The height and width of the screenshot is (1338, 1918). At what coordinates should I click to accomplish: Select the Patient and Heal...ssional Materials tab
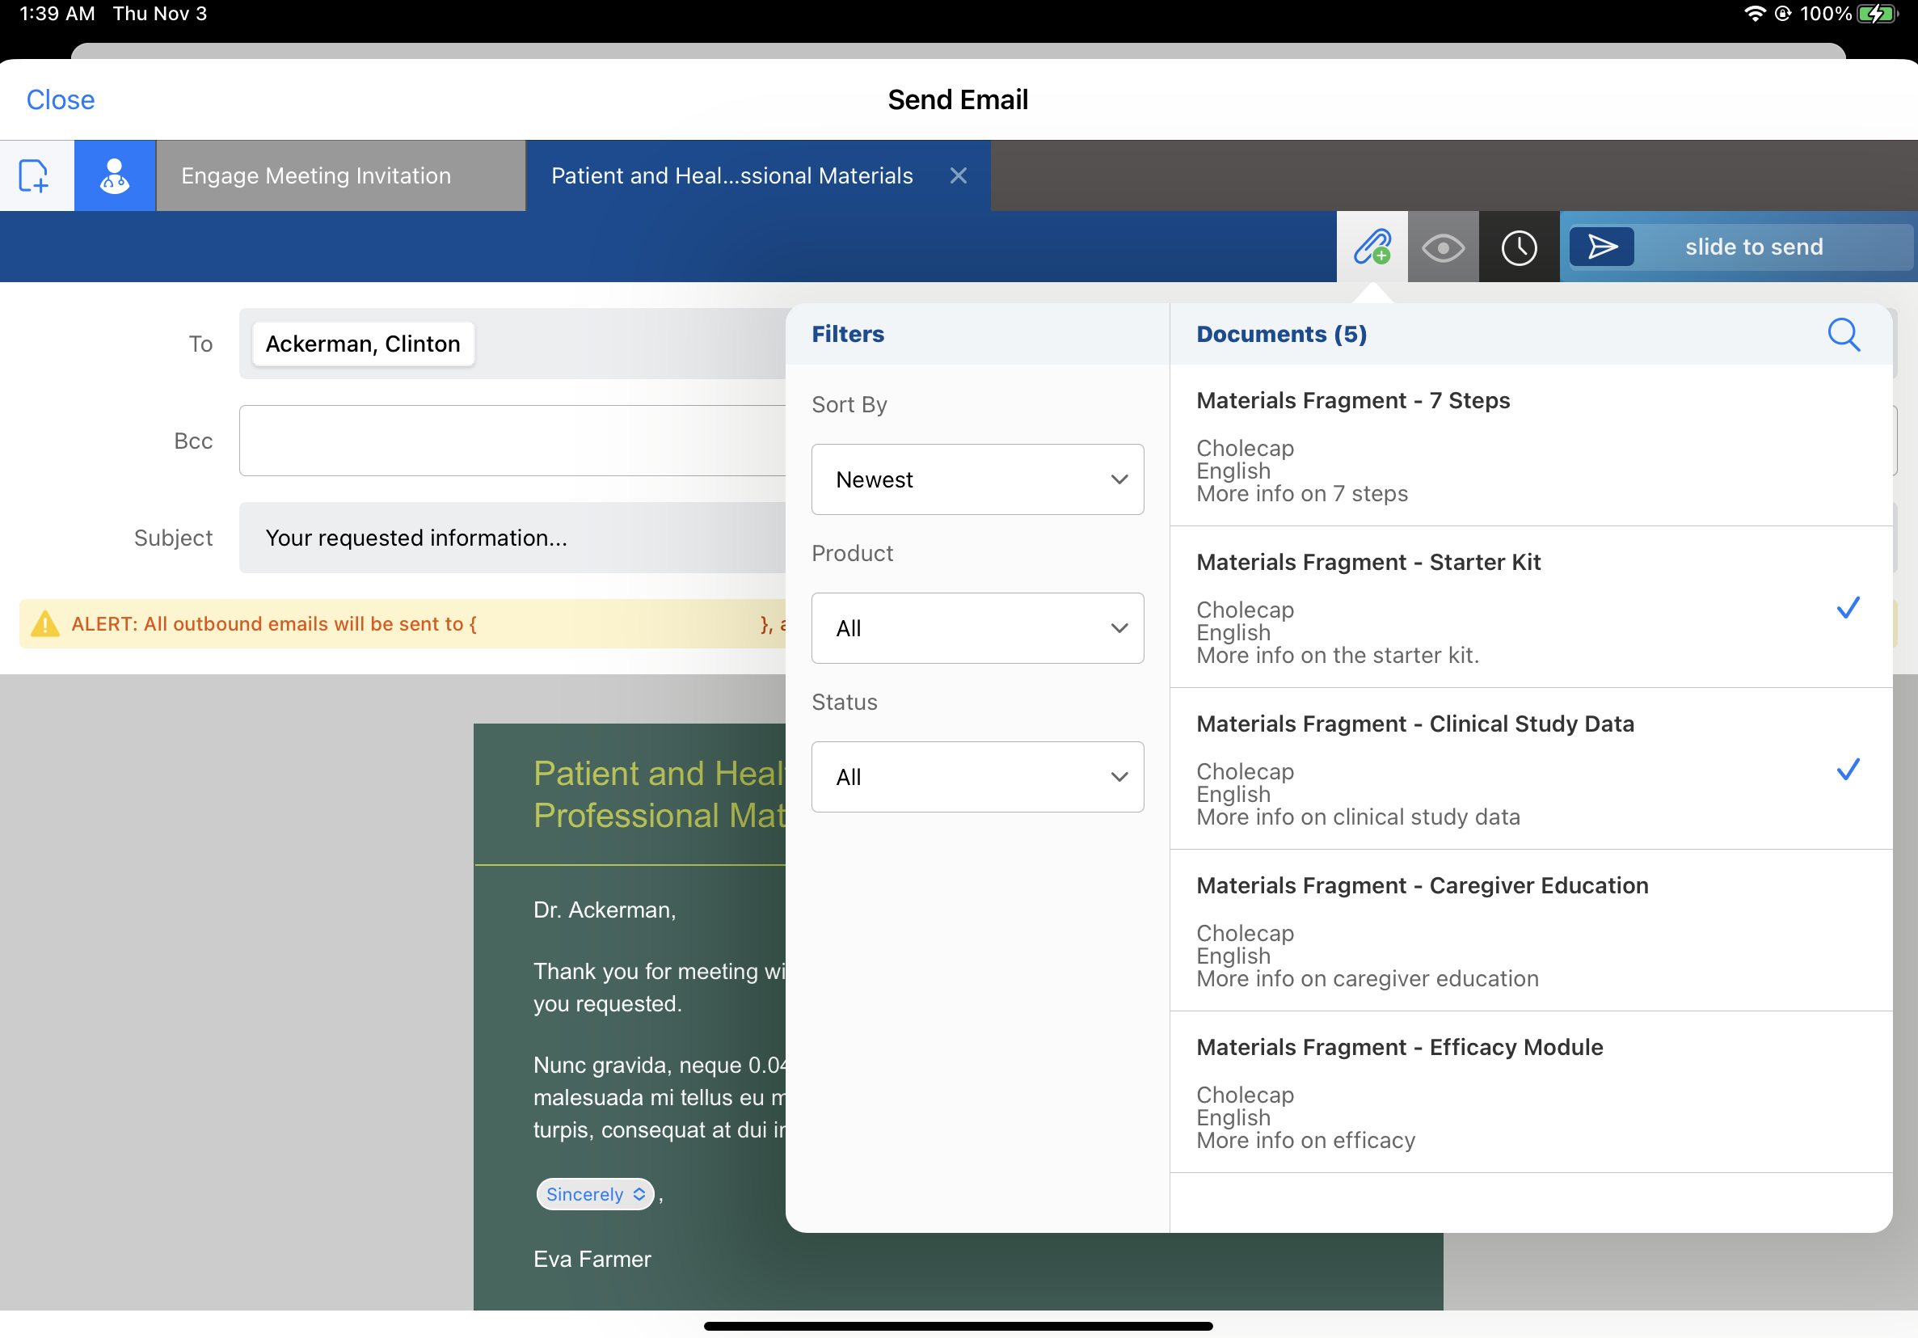tap(731, 175)
